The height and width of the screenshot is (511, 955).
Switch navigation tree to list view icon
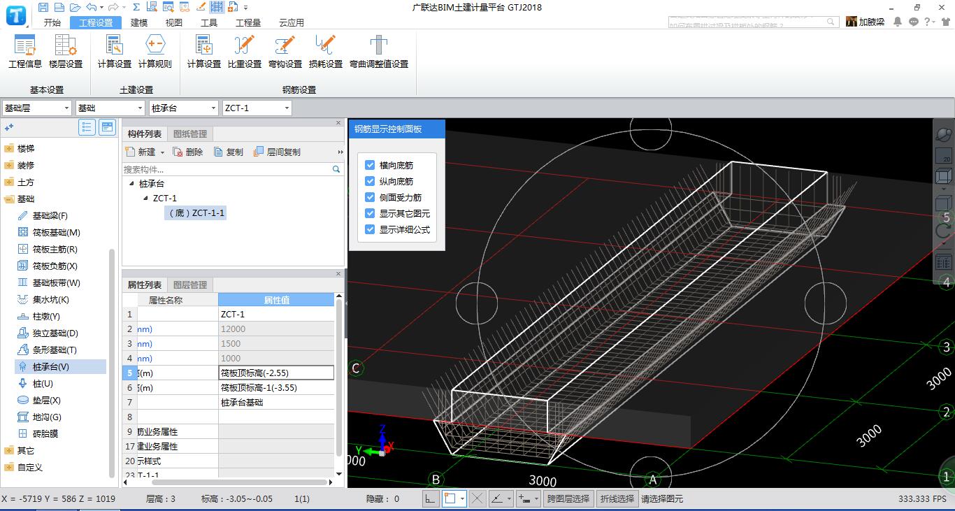coord(87,127)
